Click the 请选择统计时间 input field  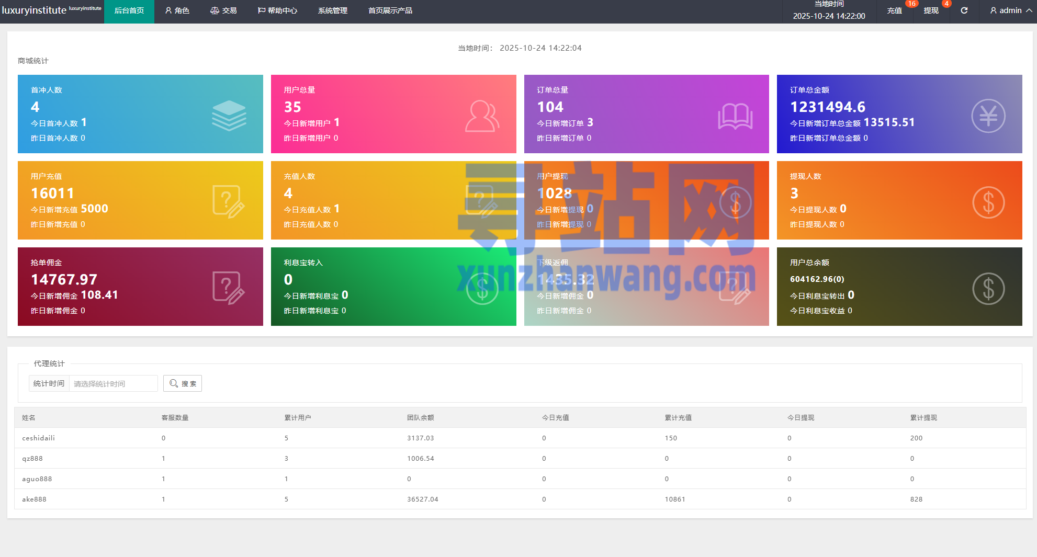click(113, 383)
